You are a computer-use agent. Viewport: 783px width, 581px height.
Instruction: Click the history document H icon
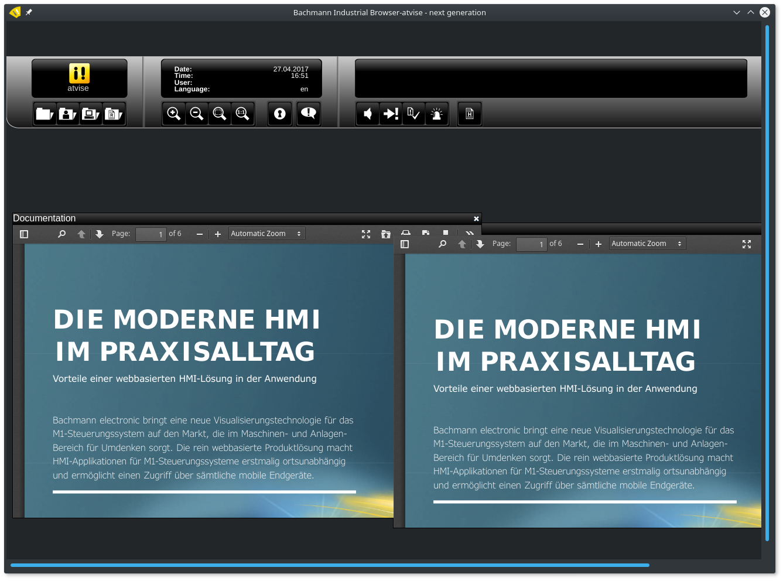point(470,114)
